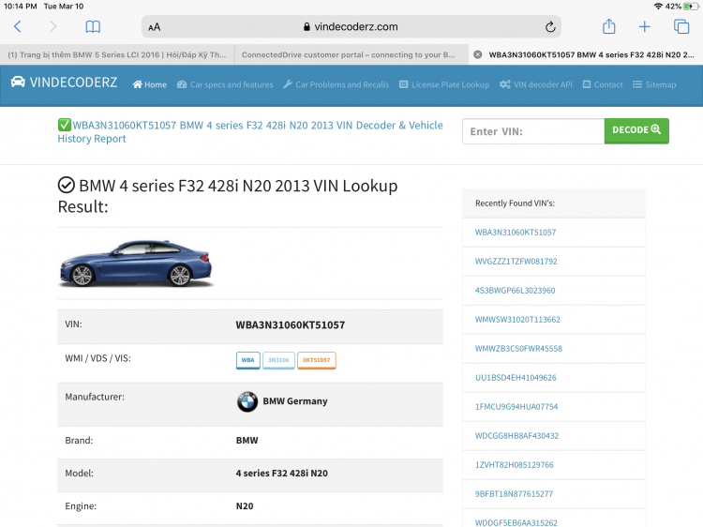The image size is (703, 527).
Task: Click the VIN Decoder & Vehicle History Report title link
Action: point(250,132)
